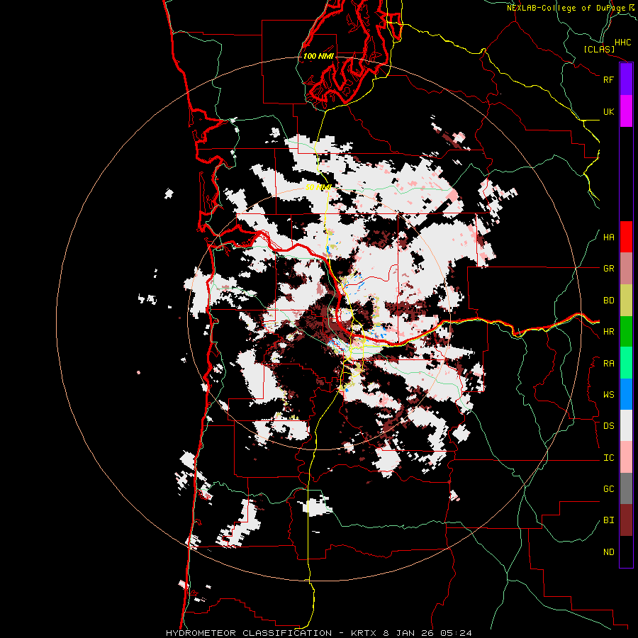
Task: Click the 50 NMI range ring label
Action: (318, 187)
